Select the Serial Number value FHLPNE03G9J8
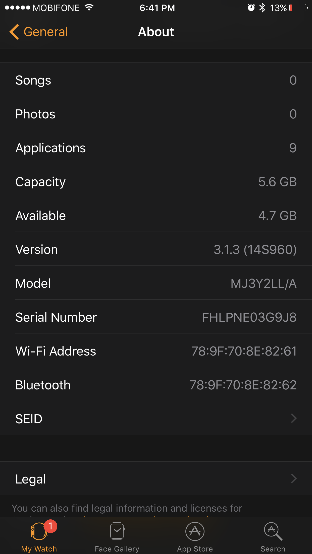This screenshot has height=554, width=312. click(249, 317)
